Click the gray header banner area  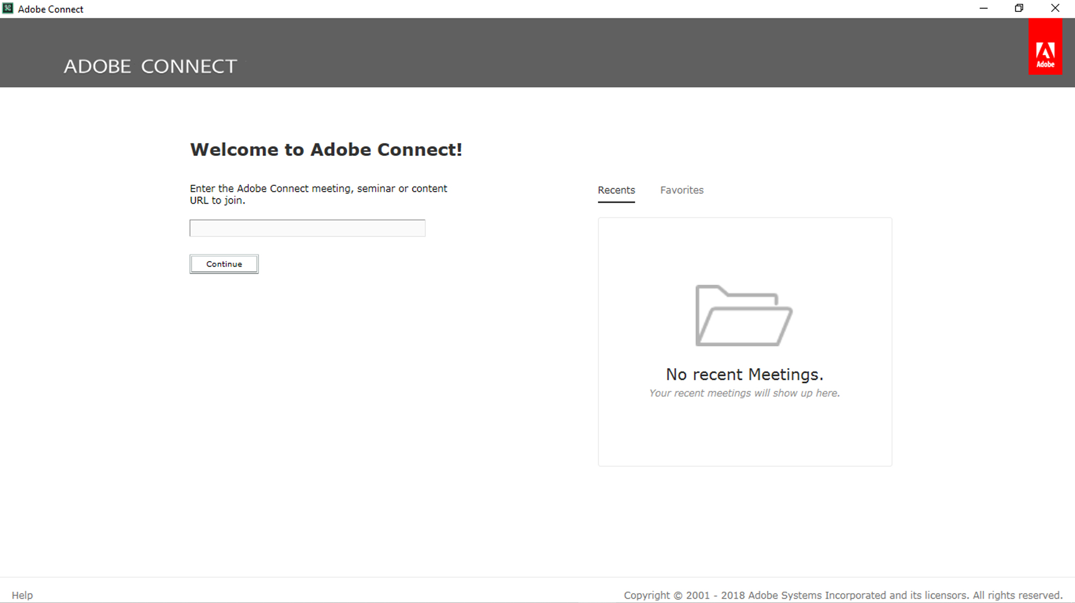(x=591, y=53)
